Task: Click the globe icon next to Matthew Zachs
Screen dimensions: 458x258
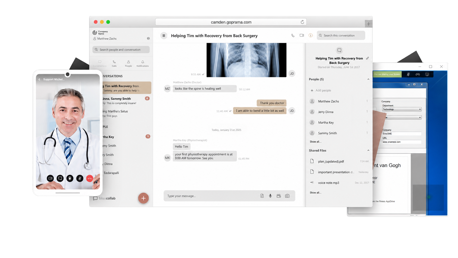Action: point(148,38)
